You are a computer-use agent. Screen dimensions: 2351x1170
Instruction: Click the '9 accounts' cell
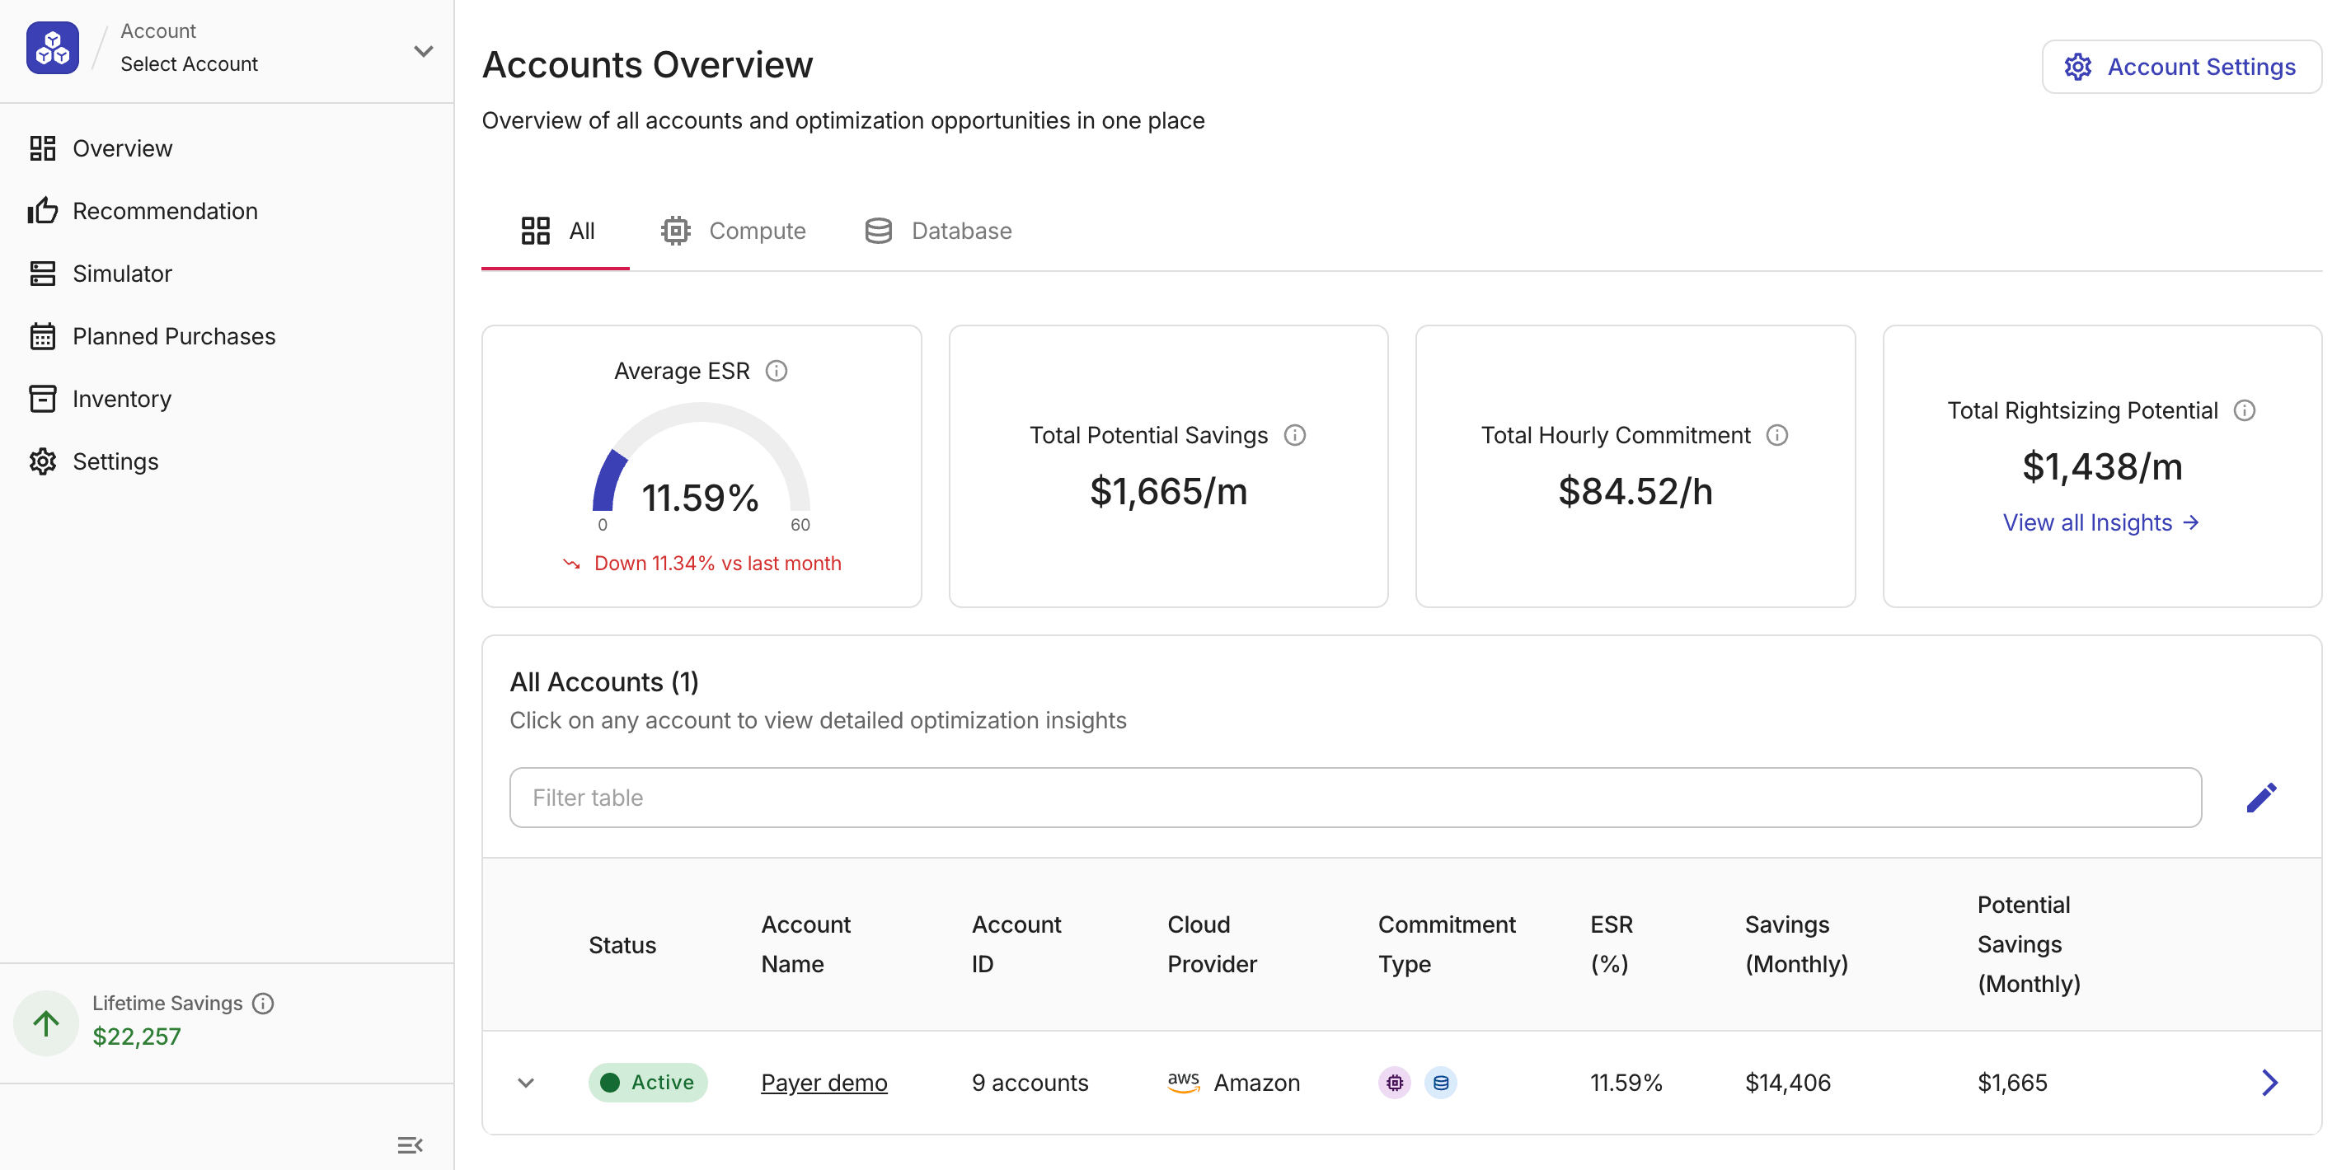pos(1030,1083)
